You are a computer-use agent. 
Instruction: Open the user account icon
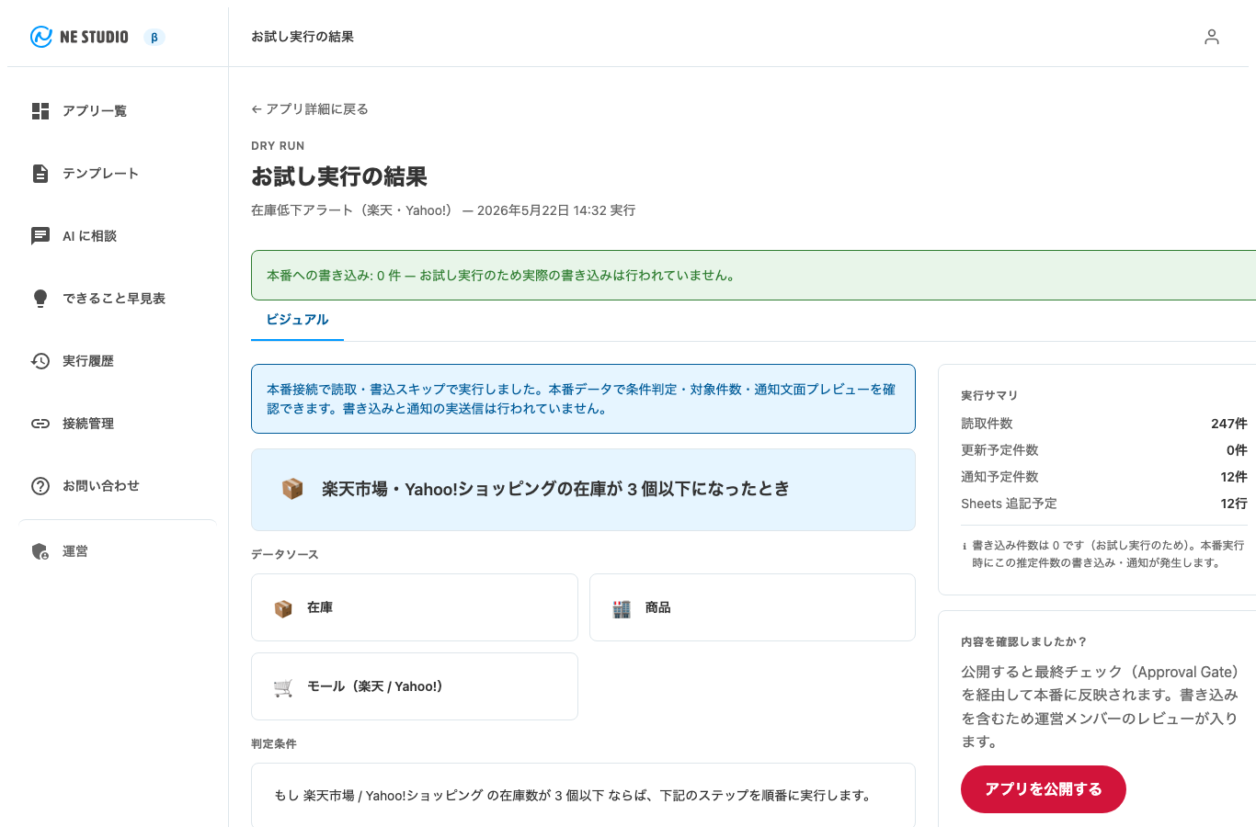(x=1212, y=37)
